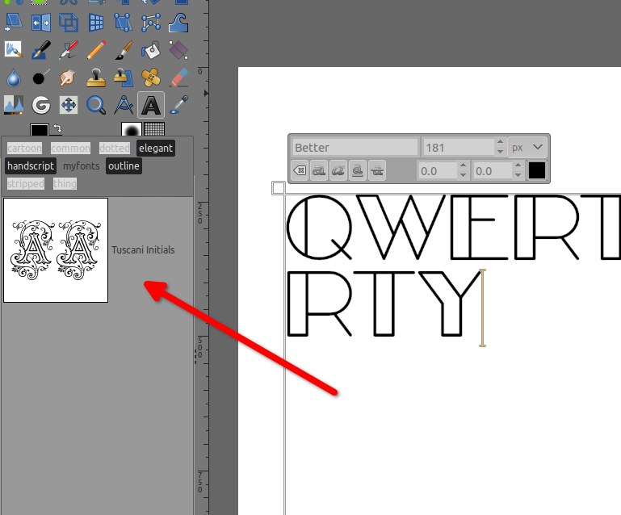This screenshot has width=621, height=515.
Task: Toggle the thing font tag
Action: point(65,184)
